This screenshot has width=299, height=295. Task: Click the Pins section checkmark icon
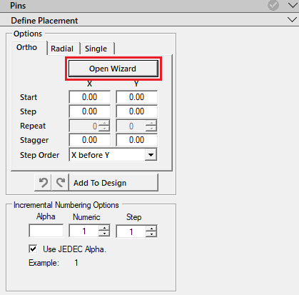pyautogui.click(x=273, y=5)
